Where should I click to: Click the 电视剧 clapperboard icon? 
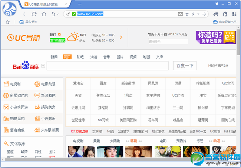6,84
